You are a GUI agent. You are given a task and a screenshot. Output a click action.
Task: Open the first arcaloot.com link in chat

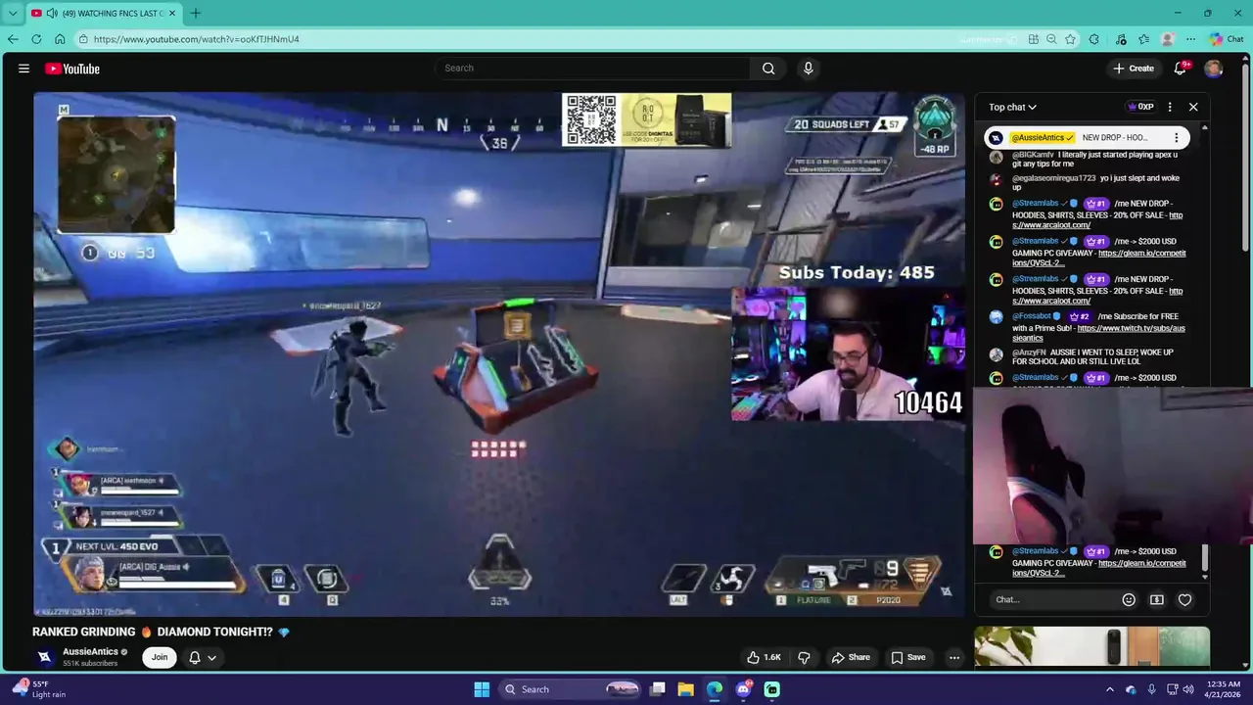click(1097, 220)
